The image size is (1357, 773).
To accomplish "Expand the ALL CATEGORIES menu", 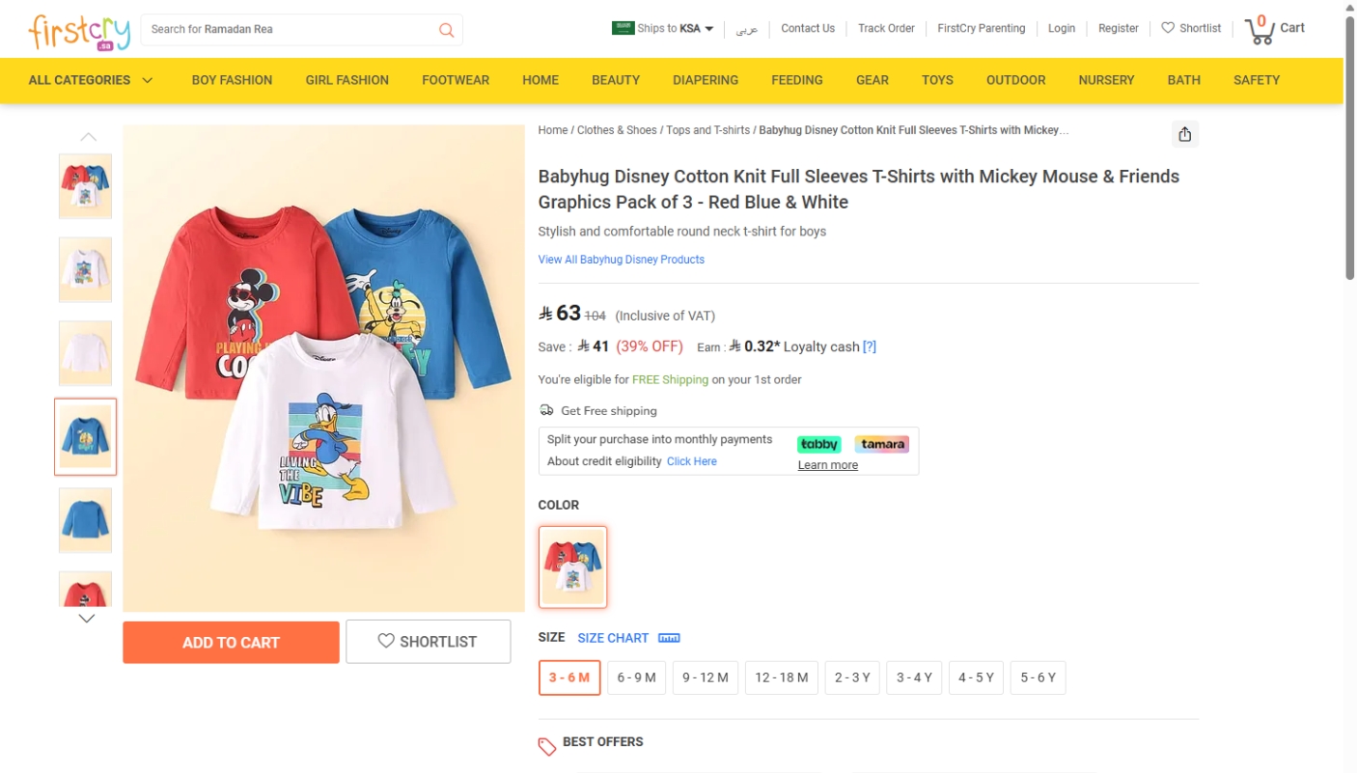I will click(89, 80).
